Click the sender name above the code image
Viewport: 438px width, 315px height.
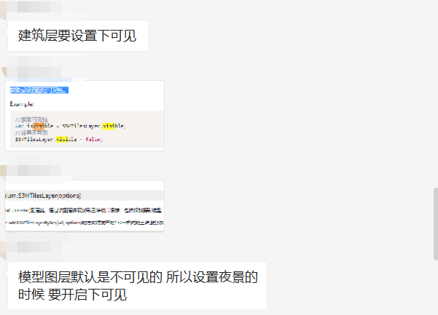[x=34, y=72]
